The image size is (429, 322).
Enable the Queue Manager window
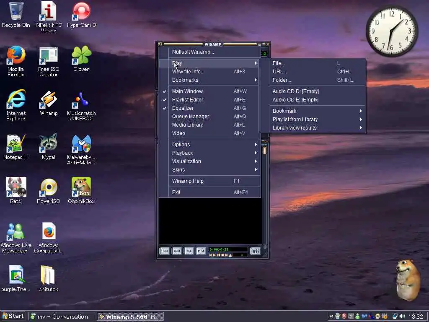[x=209, y=117]
